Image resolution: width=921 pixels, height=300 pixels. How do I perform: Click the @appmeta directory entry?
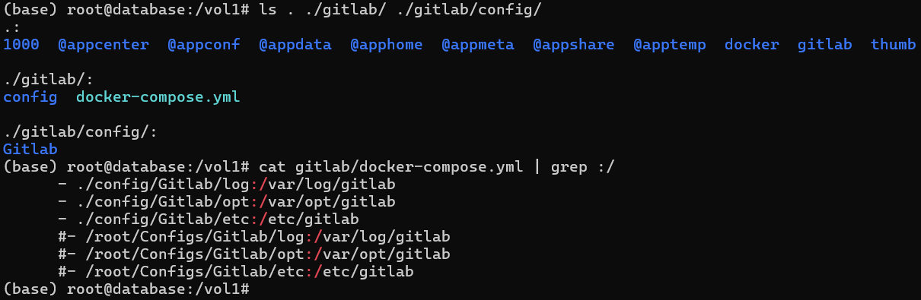point(478,45)
